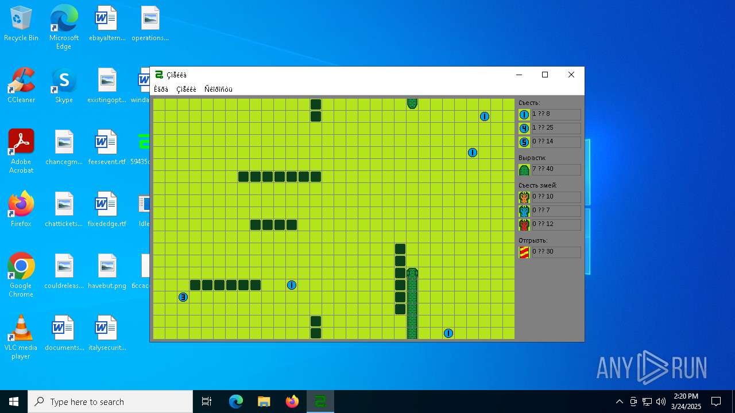The image size is (735, 413).
Task: Click the '0 ?? 10' counter value
Action: (x=556, y=197)
